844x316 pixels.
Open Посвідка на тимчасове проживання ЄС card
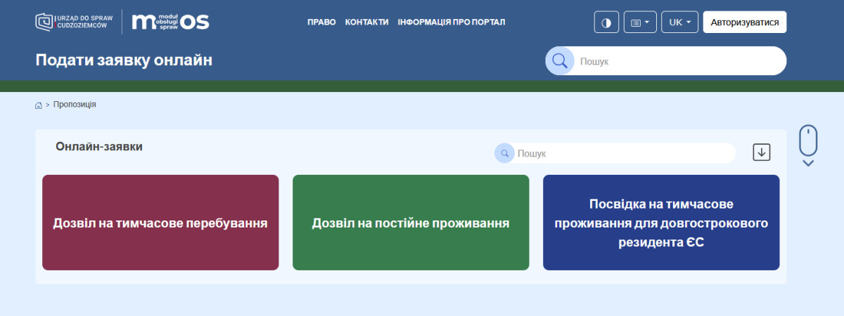(x=661, y=223)
